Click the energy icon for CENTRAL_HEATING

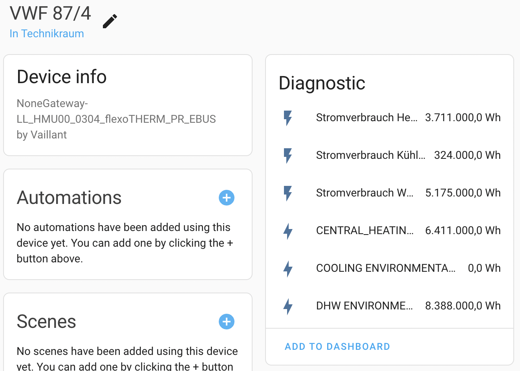pos(288,231)
